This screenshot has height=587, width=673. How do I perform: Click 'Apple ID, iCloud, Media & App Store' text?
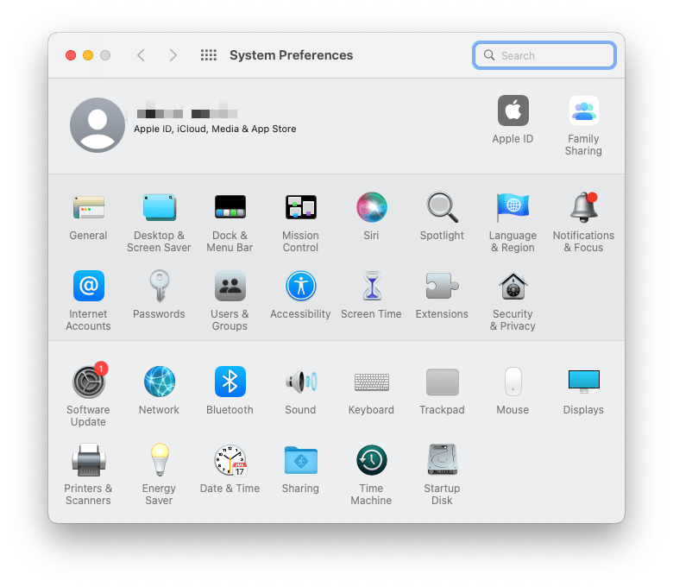[x=215, y=129]
